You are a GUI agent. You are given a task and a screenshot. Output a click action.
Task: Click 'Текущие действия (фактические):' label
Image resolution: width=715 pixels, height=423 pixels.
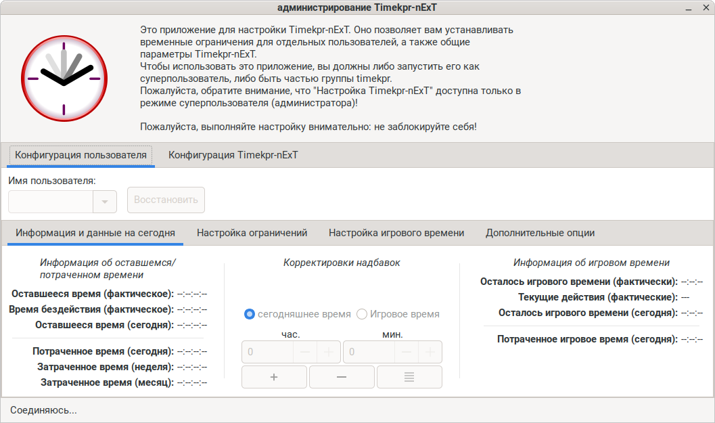tap(598, 297)
